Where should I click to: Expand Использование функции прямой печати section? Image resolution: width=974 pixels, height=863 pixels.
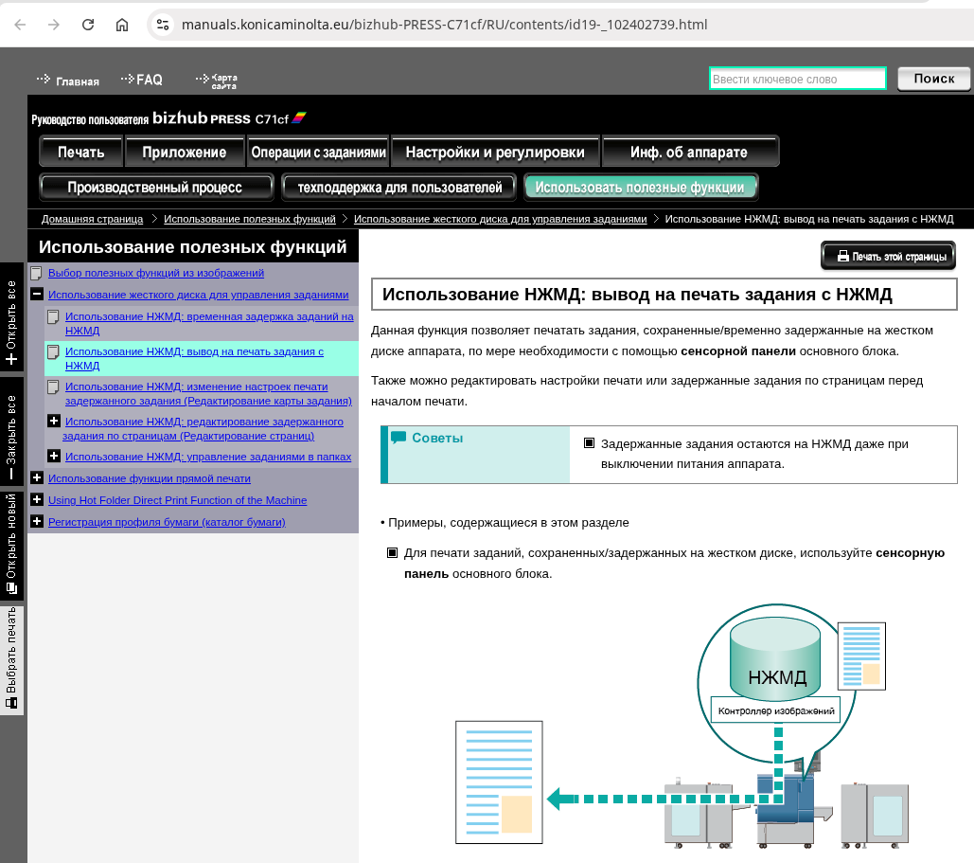[x=37, y=478]
